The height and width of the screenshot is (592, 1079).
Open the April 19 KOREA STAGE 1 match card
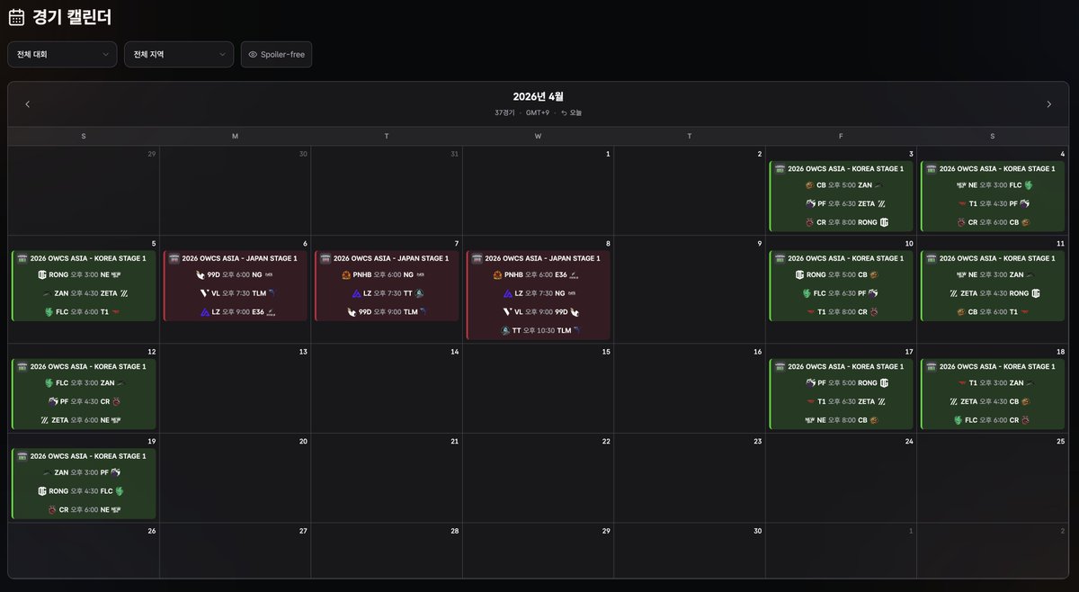[83, 482]
